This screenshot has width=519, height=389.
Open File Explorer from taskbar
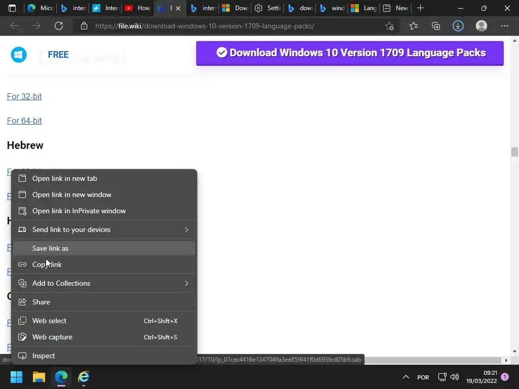coord(39,377)
